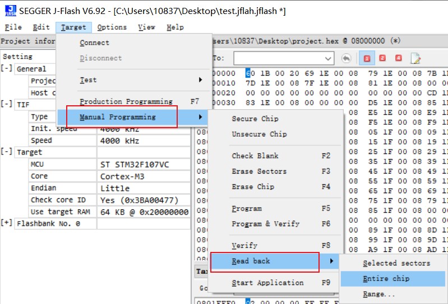Click the Speed row label

[41, 141]
